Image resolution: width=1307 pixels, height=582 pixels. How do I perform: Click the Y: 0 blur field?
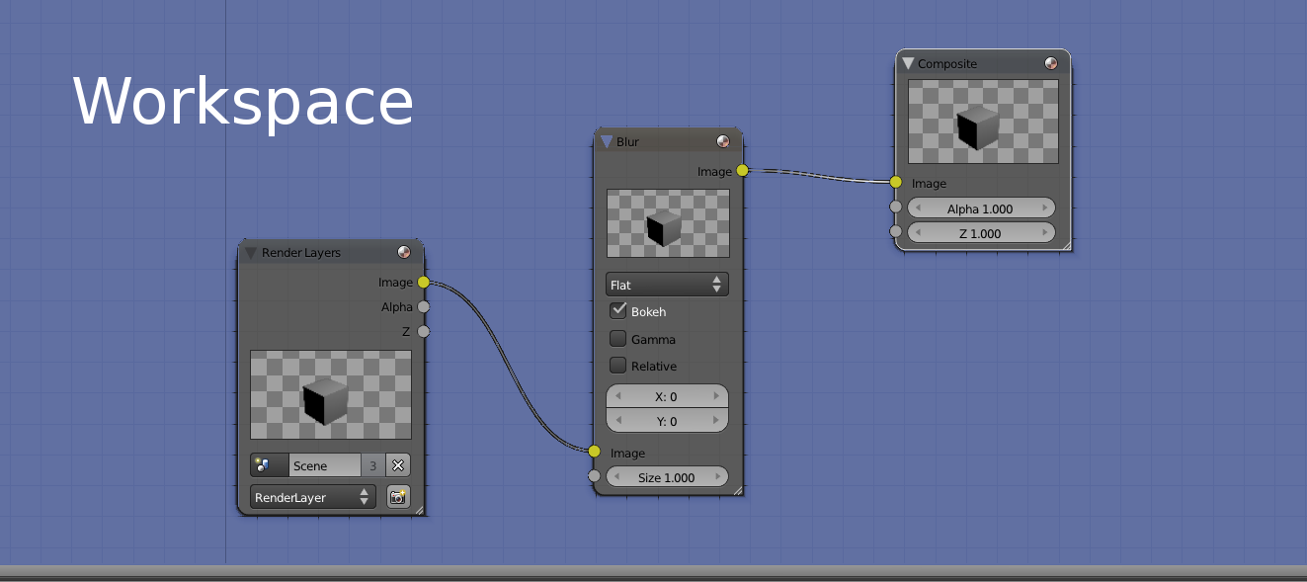[667, 421]
